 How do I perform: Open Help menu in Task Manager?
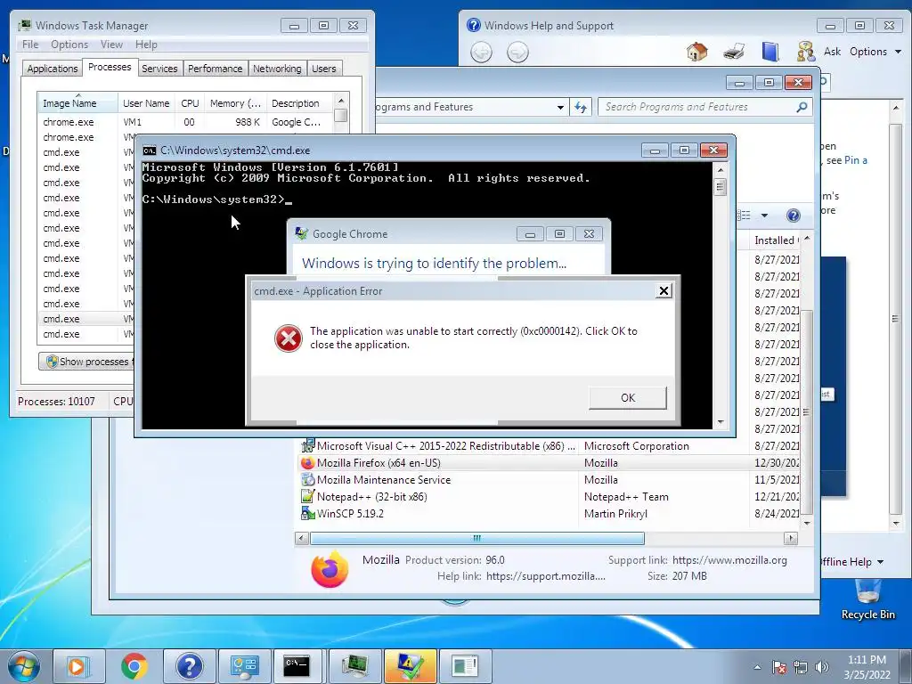(146, 45)
